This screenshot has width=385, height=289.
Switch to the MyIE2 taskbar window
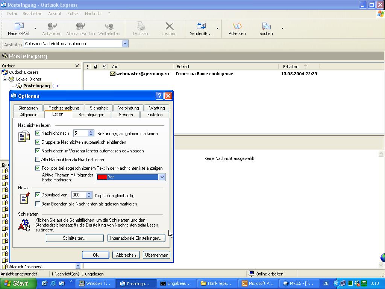(x=299, y=283)
